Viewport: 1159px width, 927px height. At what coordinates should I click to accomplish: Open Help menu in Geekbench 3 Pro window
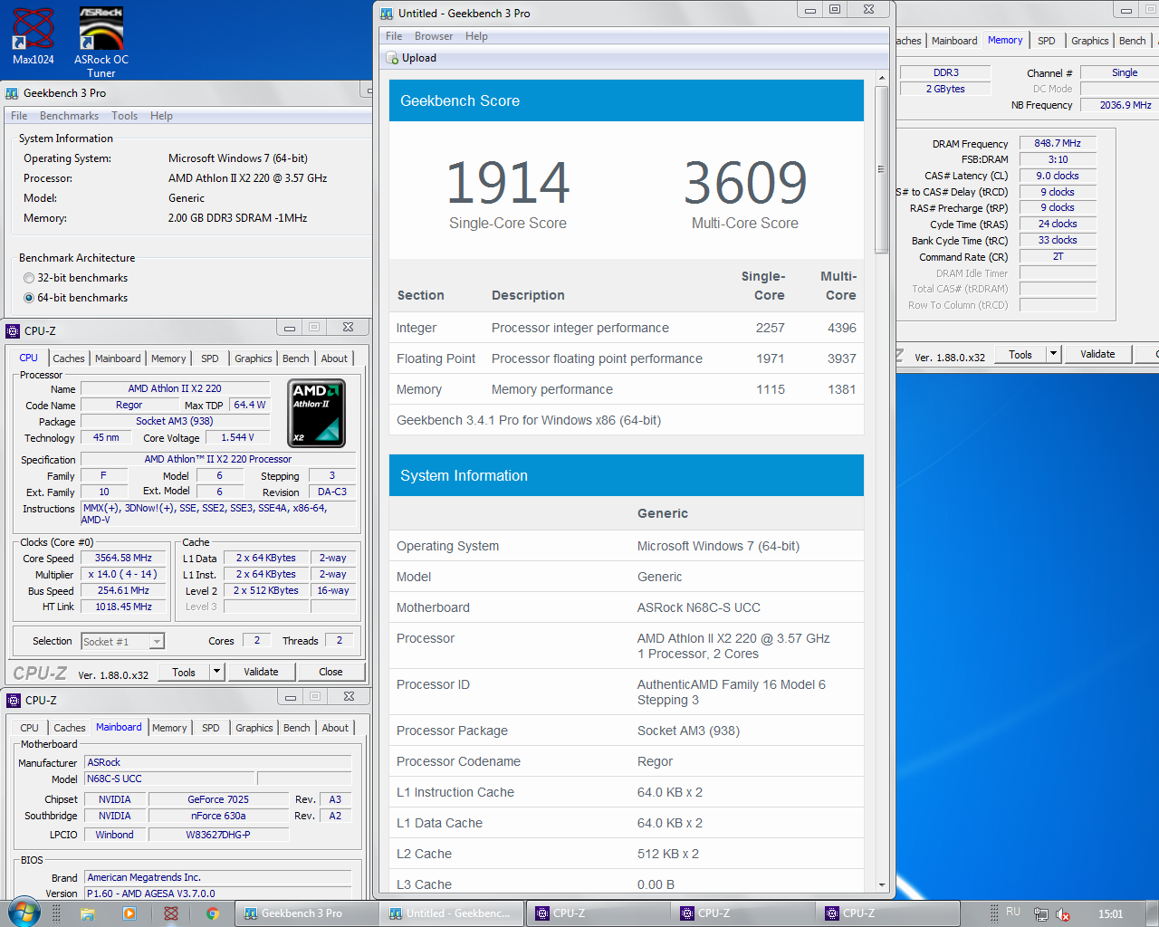tap(161, 116)
